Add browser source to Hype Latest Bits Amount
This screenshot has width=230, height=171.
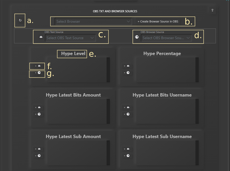[x=38, y=114]
